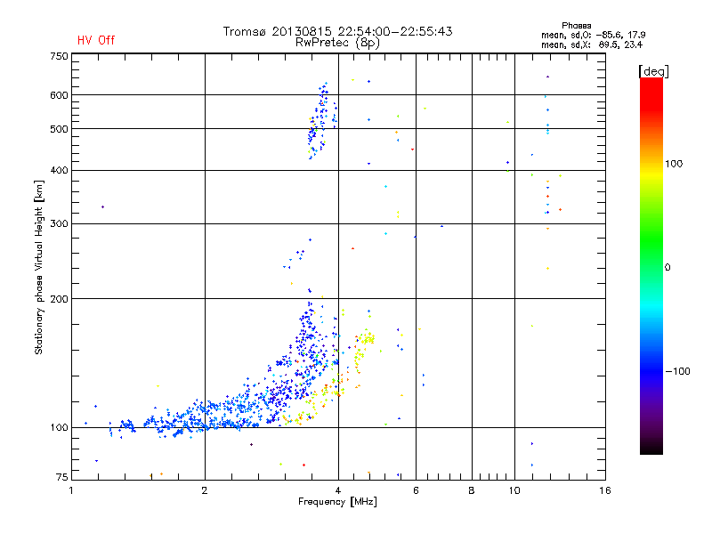The width and height of the screenshot is (712, 534).
Task: Click the red 'HV Off' label
Action: 96,40
